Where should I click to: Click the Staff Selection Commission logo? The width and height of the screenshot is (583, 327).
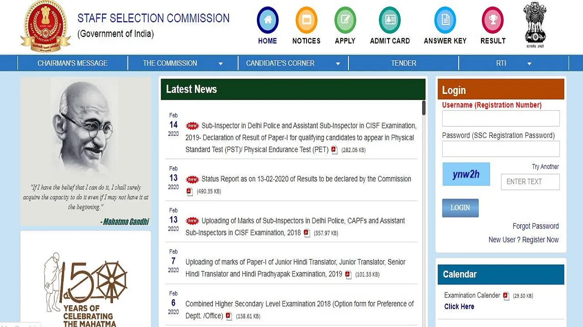pyautogui.click(x=46, y=26)
